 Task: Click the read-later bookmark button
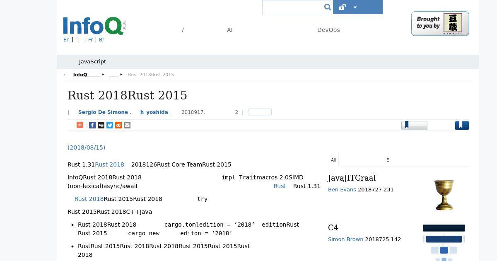414,125
